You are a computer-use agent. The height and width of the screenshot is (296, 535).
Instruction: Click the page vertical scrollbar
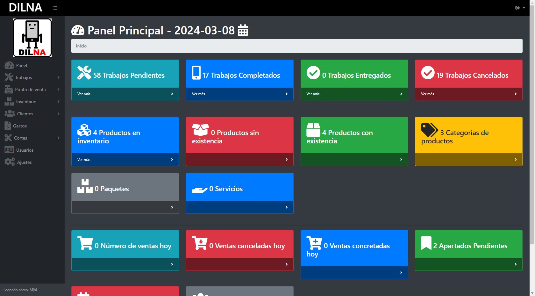coord(532,127)
